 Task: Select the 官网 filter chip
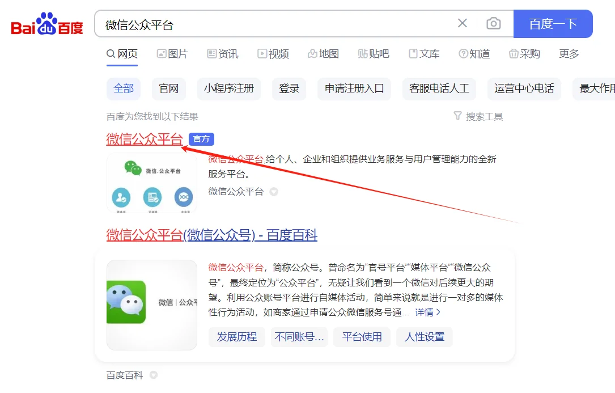tap(169, 88)
